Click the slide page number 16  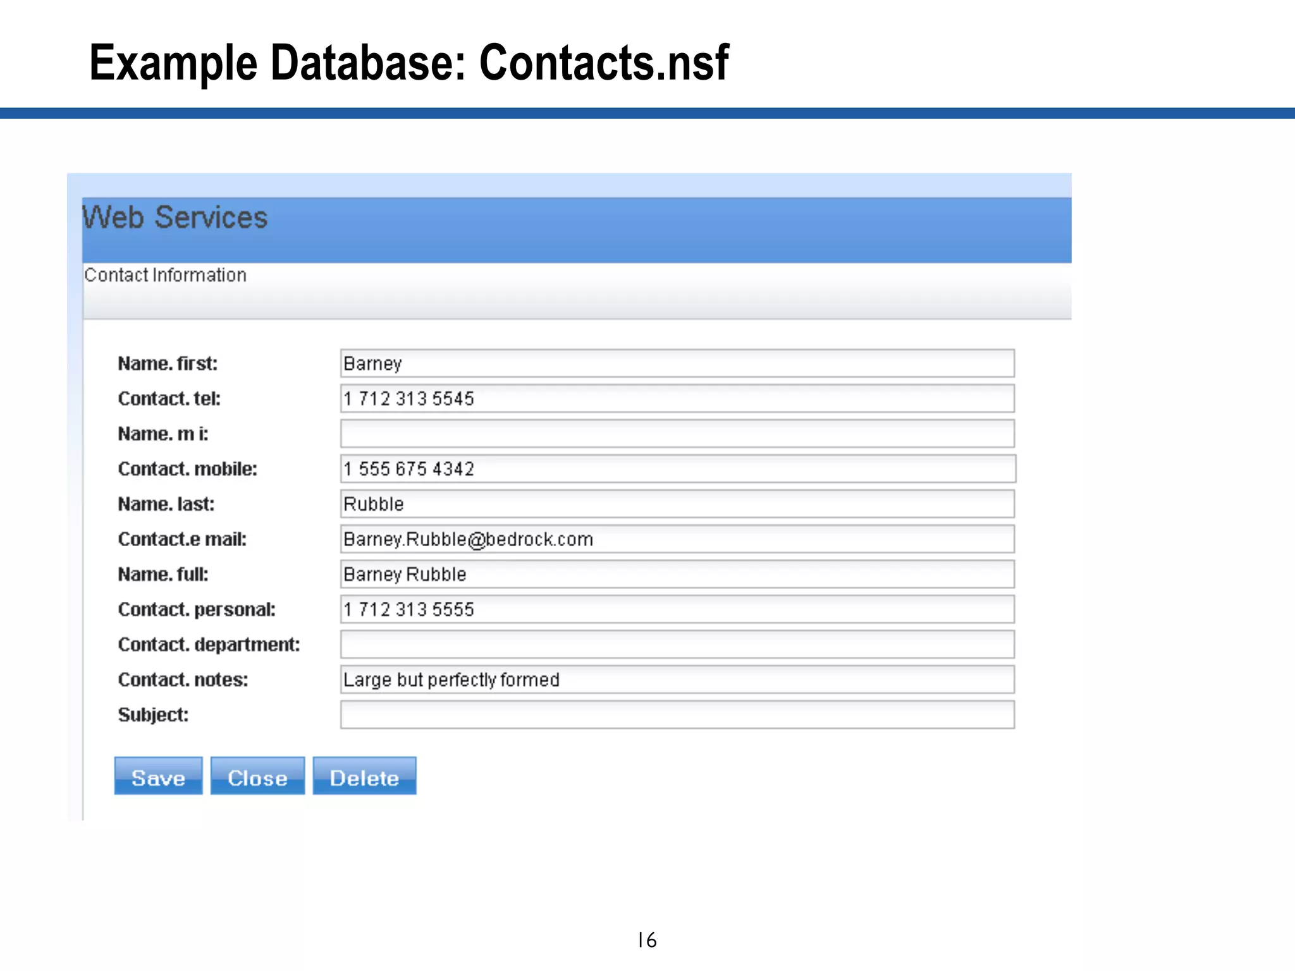[647, 940]
